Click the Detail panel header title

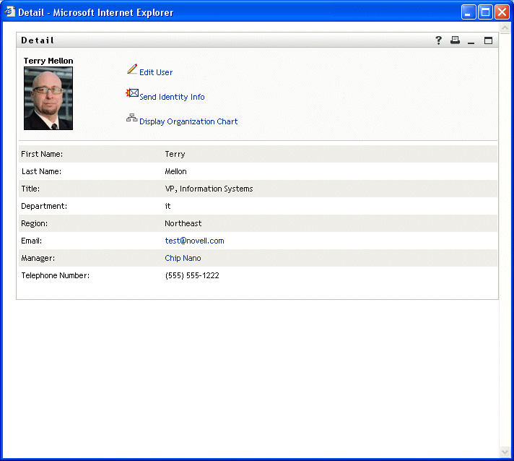38,40
